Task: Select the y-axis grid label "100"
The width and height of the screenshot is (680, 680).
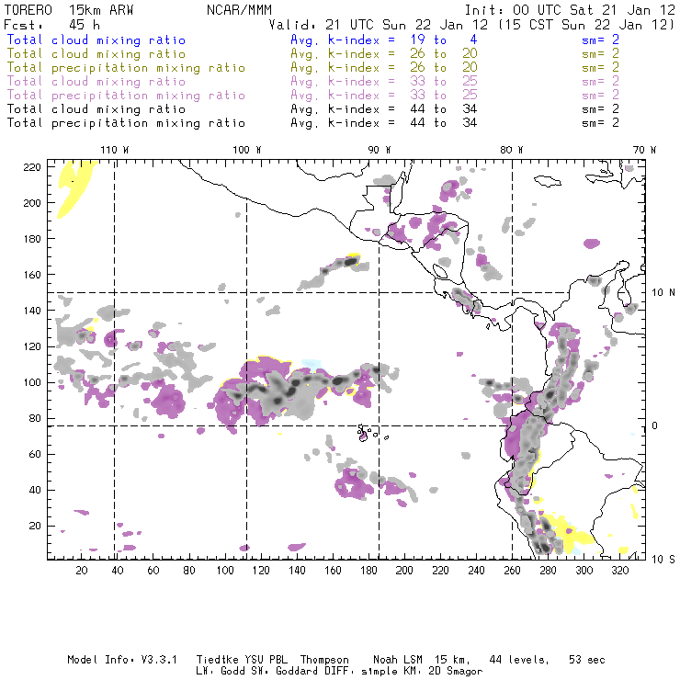Action: pos(32,382)
